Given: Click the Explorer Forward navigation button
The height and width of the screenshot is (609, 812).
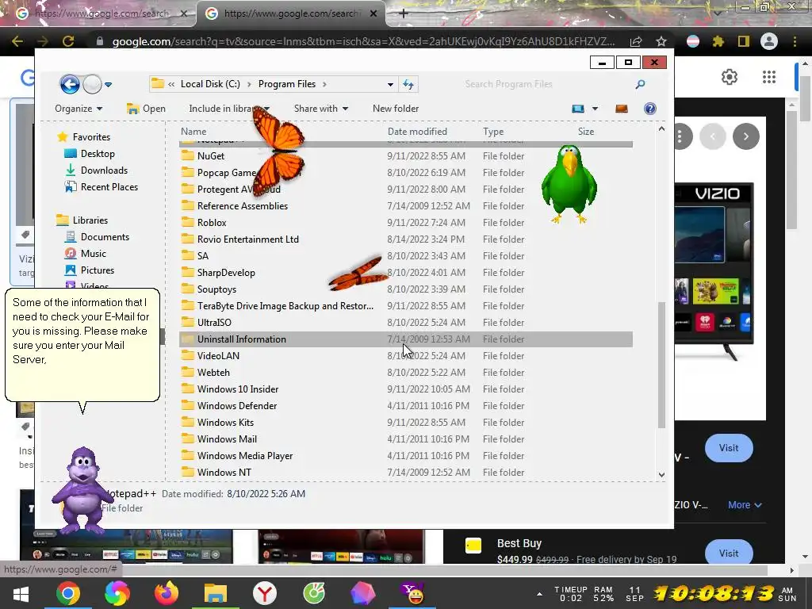Looking at the screenshot, I should pyautogui.click(x=92, y=84).
